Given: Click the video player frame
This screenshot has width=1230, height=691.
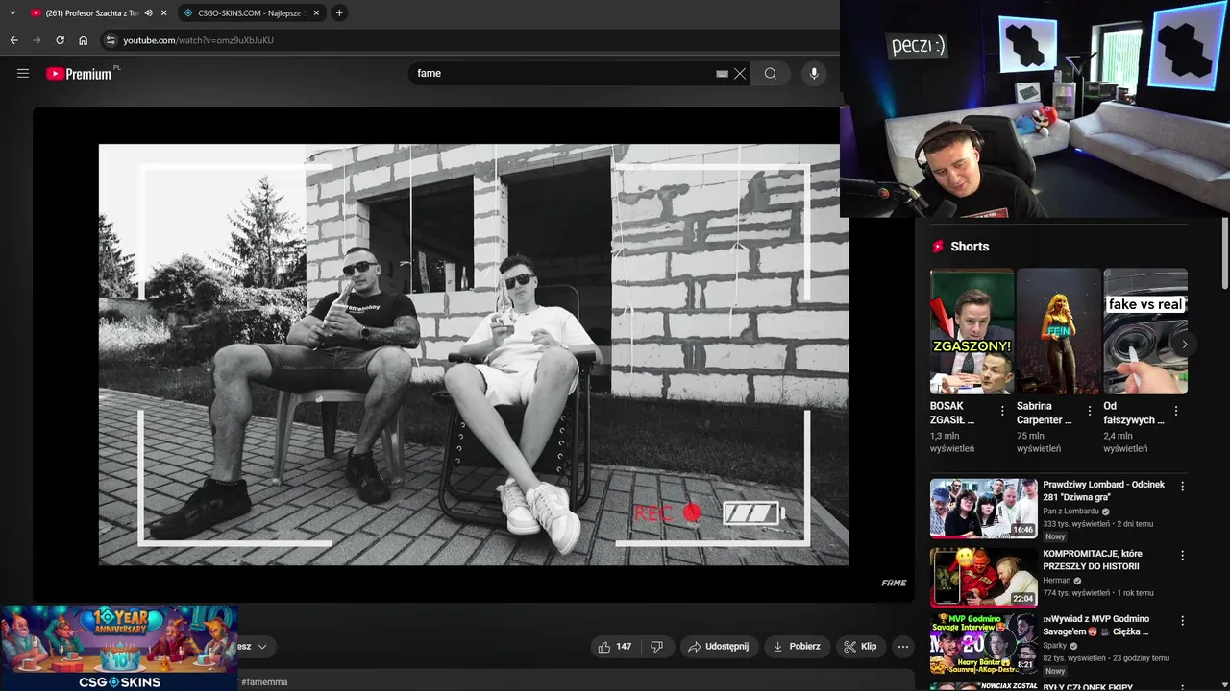Looking at the screenshot, I should pos(473,354).
